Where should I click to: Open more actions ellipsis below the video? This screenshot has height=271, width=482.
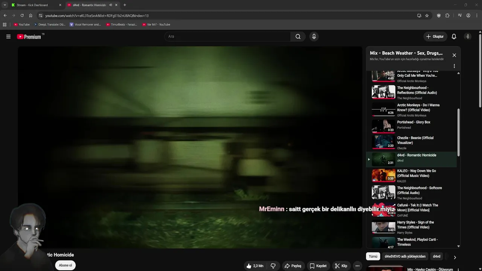pos(357,266)
